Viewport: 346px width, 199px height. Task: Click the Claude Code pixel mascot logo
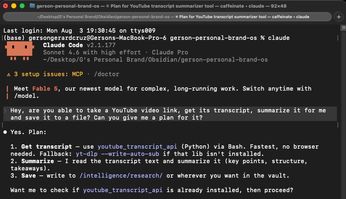[20, 51]
